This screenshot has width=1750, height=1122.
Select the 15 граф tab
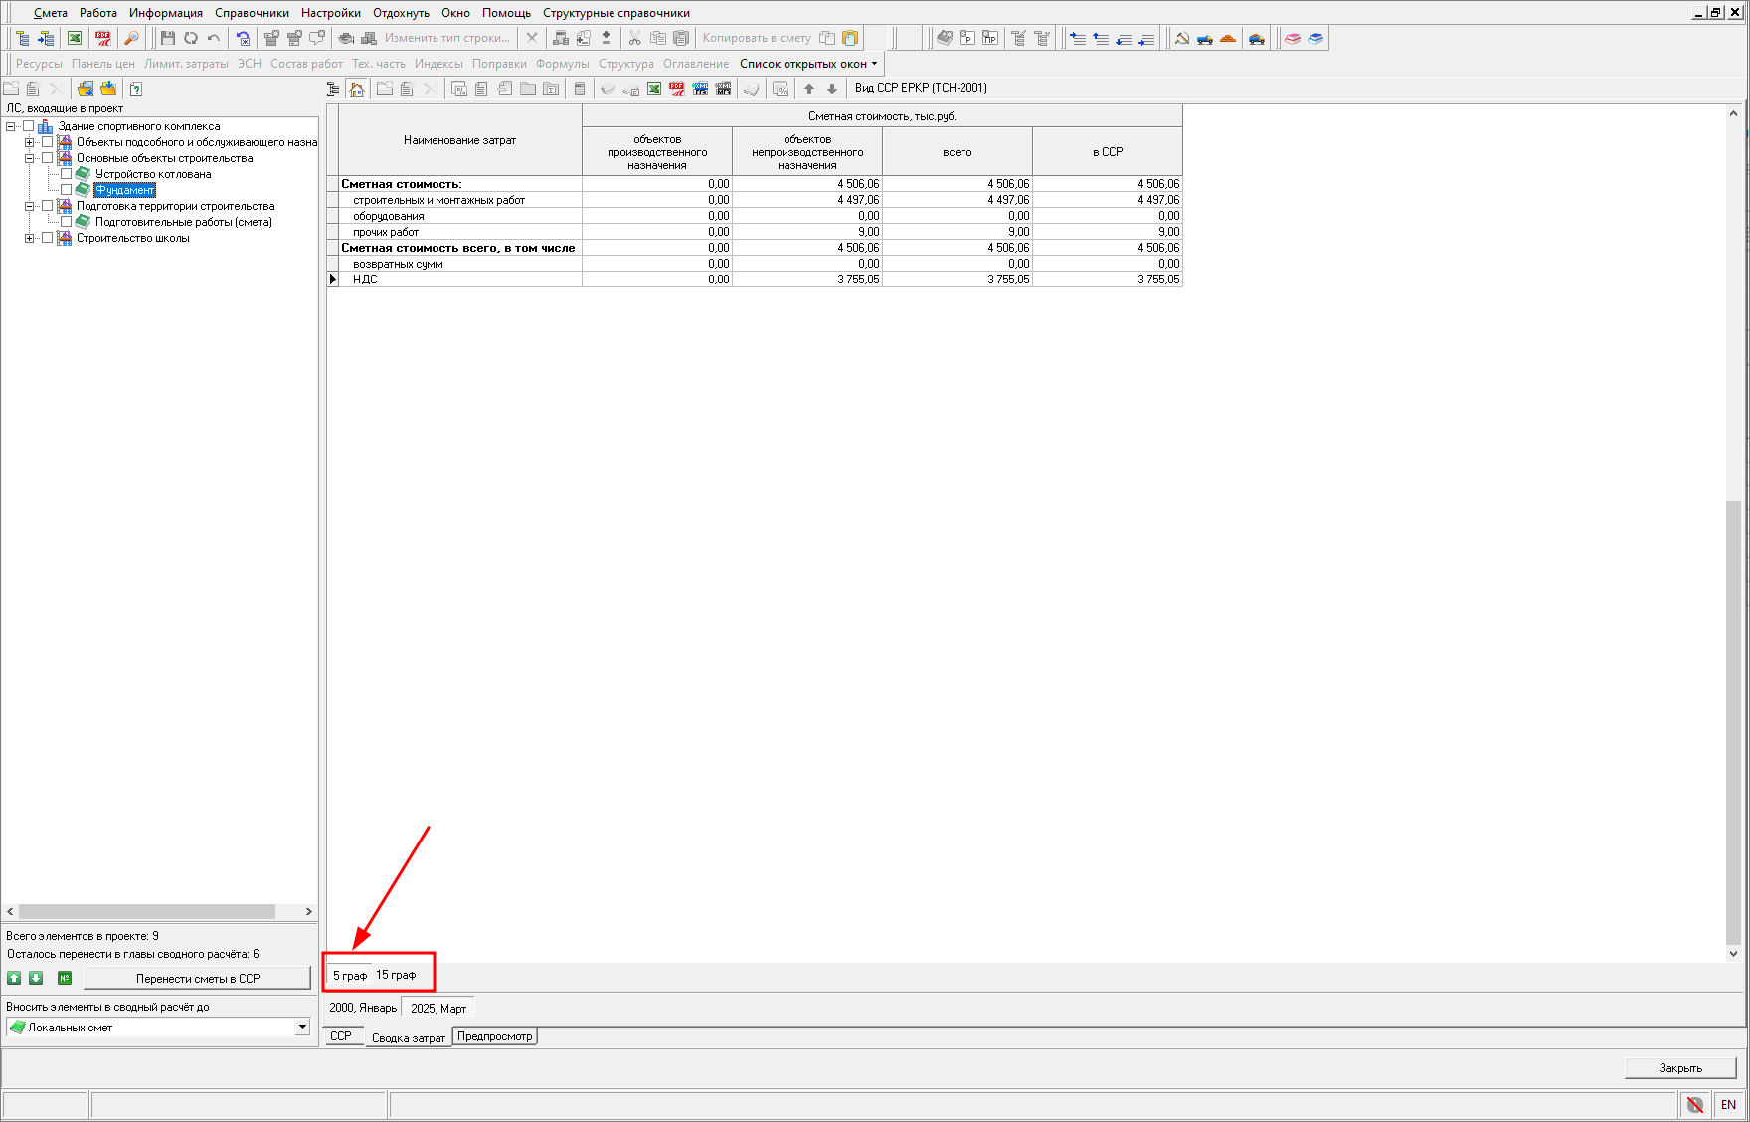point(396,975)
